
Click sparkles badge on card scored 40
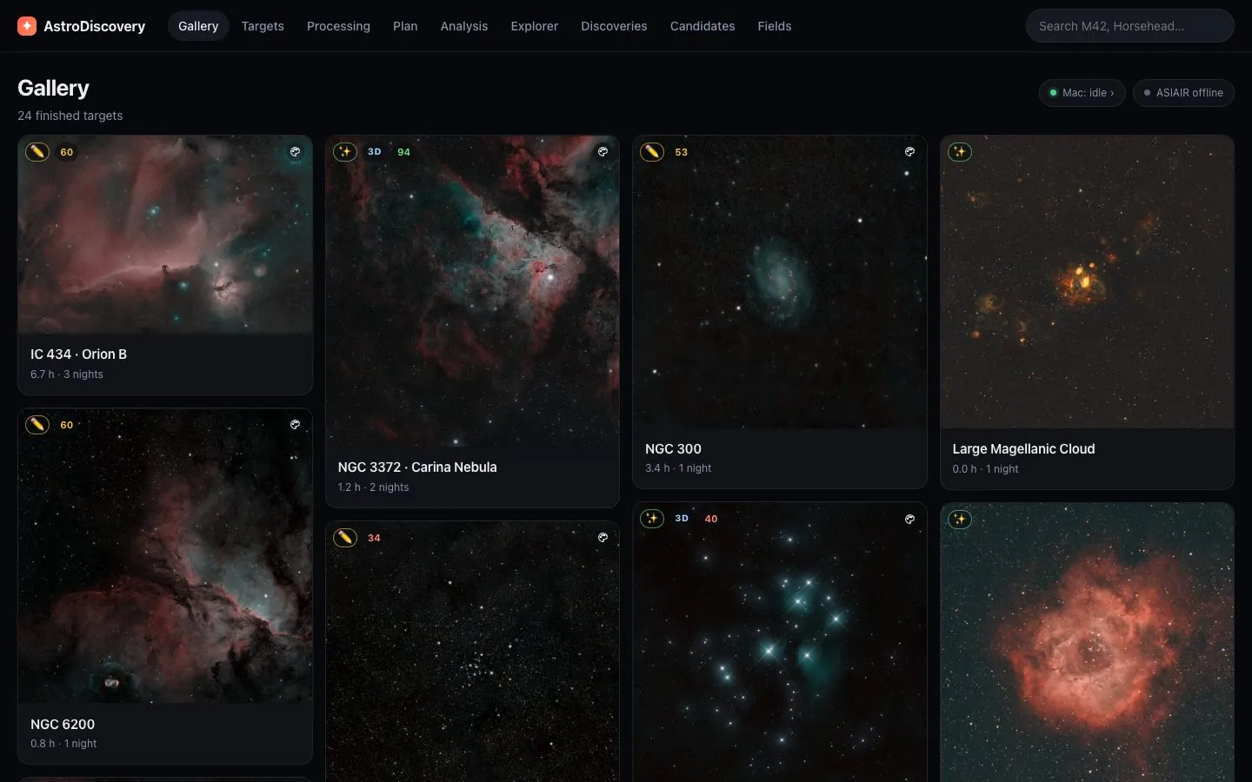point(652,519)
